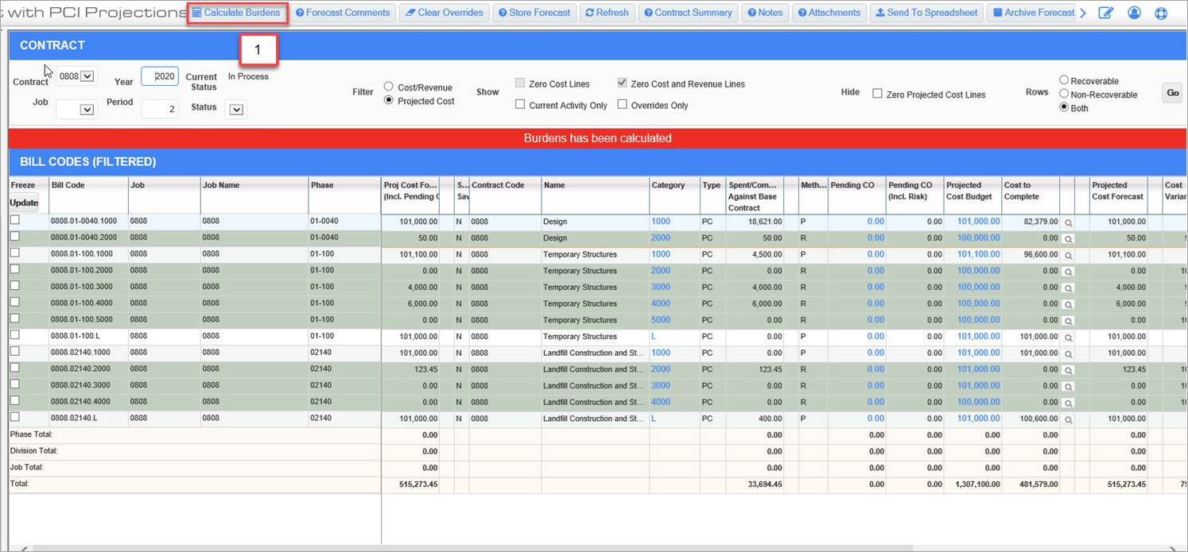This screenshot has width=1188, height=552.
Task: Expand the toolbar overflow chevron arrow
Action: [x=1083, y=13]
